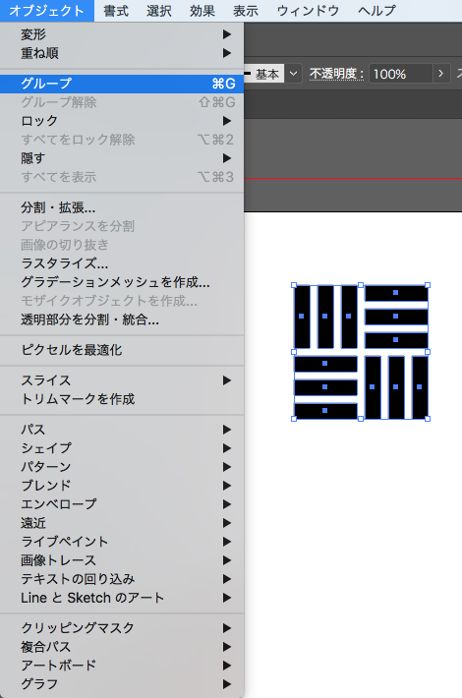Expand the 重ね順 submenu
Image resolution: width=462 pixels, height=698 pixels.
pos(122,53)
